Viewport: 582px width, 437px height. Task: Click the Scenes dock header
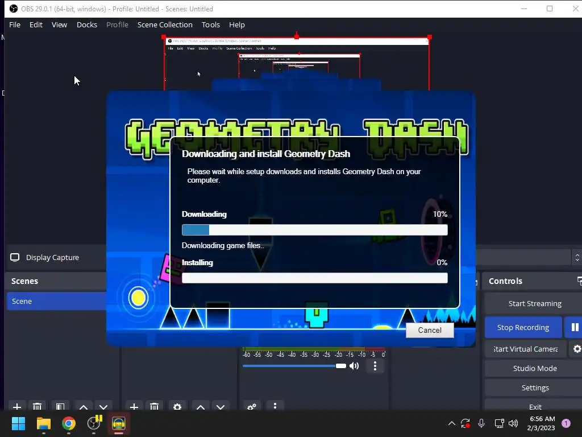point(56,281)
